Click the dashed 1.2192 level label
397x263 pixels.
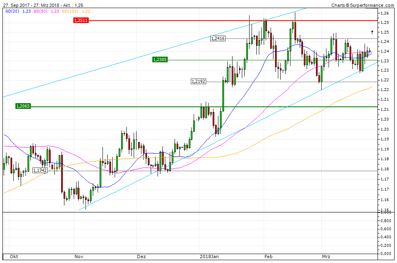point(198,81)
